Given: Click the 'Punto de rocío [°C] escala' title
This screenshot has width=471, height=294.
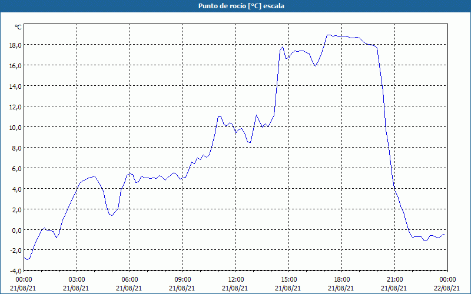Looking at the screenshot, I should point(241,6).
